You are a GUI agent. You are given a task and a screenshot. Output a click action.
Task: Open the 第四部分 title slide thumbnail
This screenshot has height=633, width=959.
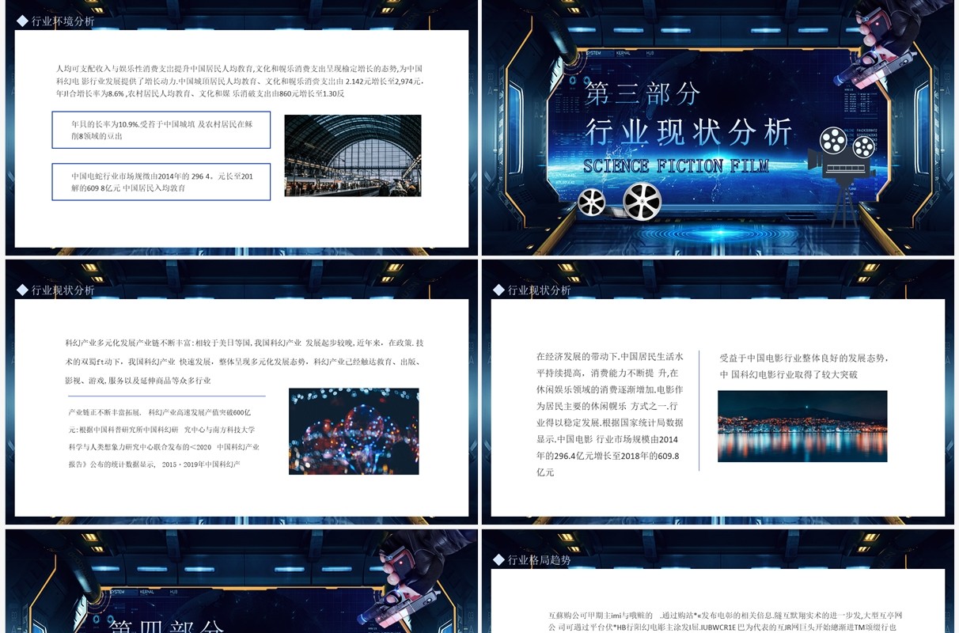(x=241, y=581)
